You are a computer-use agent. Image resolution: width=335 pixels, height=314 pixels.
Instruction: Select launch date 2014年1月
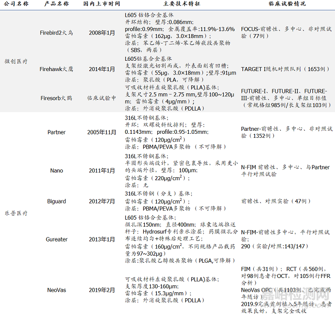[101, 69]
